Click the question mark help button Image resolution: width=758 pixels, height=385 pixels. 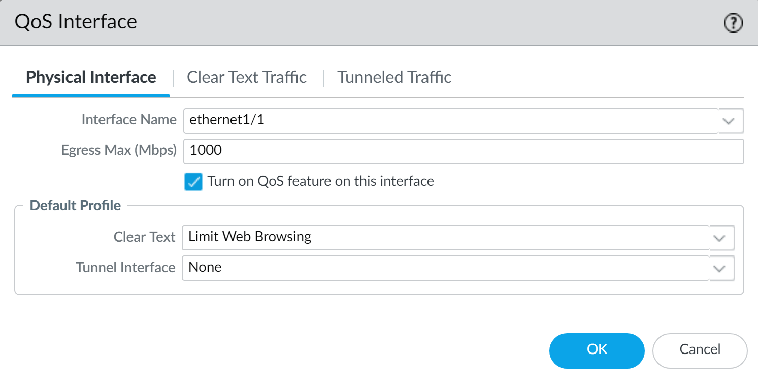[x=733, y=22]
